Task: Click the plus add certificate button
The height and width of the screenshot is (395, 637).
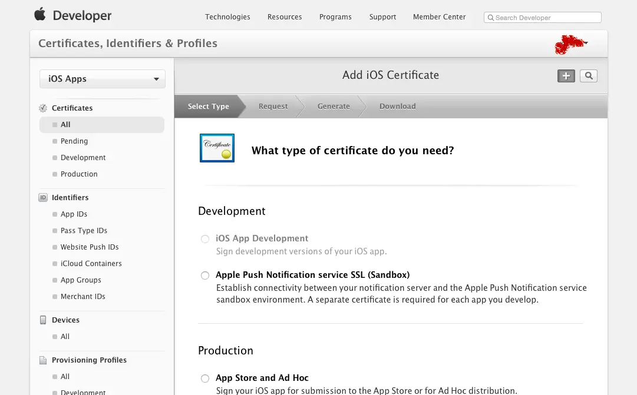Action: 566,76
